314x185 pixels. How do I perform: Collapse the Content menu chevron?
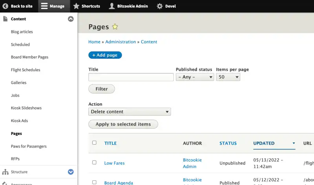click(x=71, y=19)
